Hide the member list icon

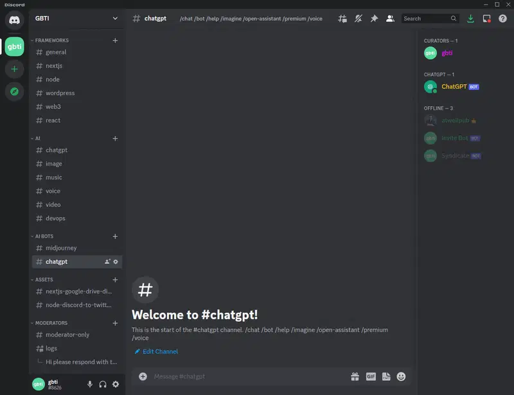pos(390,19)
